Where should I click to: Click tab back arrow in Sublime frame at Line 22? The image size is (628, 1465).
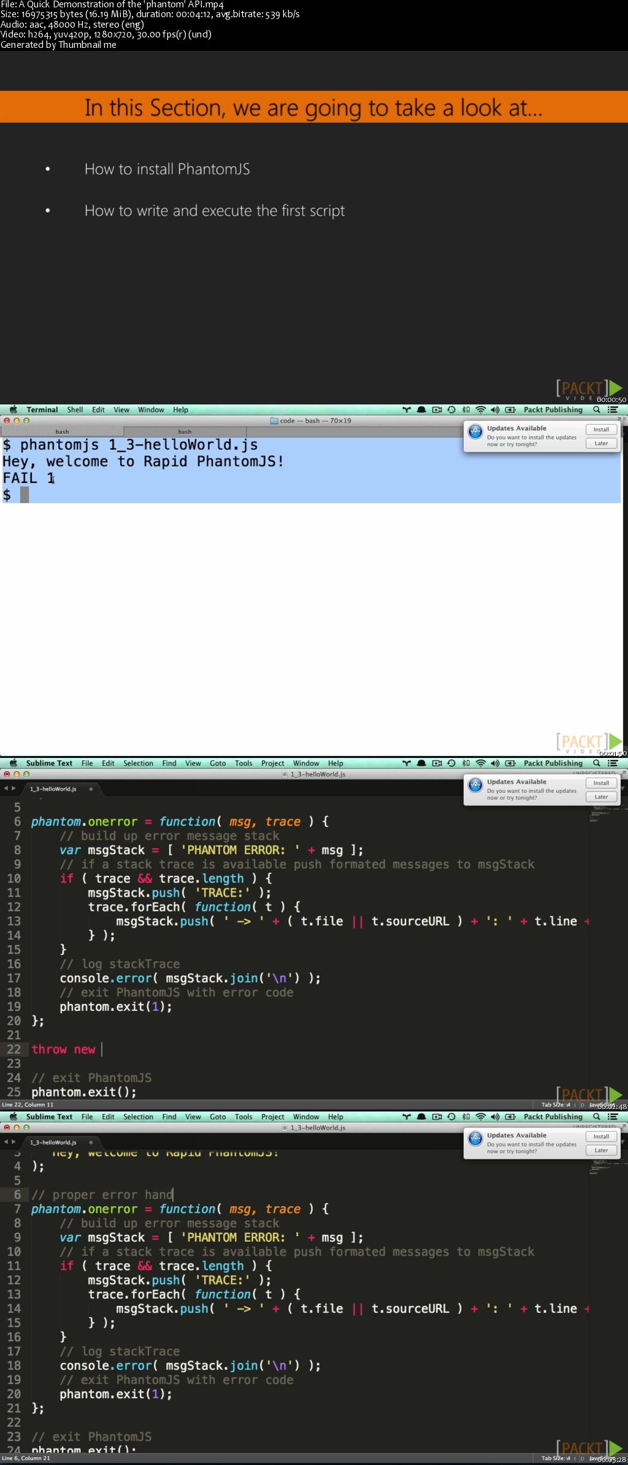[x=6, y=789]
